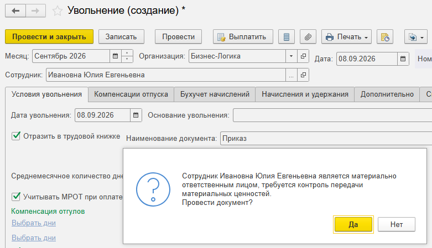Click Сотрудник field Ивановна Юлия Евгеньевна
432x248 pixels.
coord(166,75)
